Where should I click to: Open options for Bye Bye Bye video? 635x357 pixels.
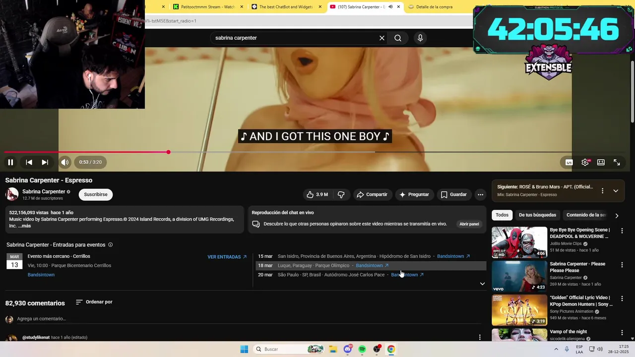point(622,231)
